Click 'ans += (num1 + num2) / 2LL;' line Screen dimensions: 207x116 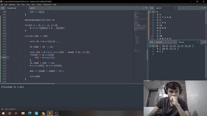[x=47, y=71]
